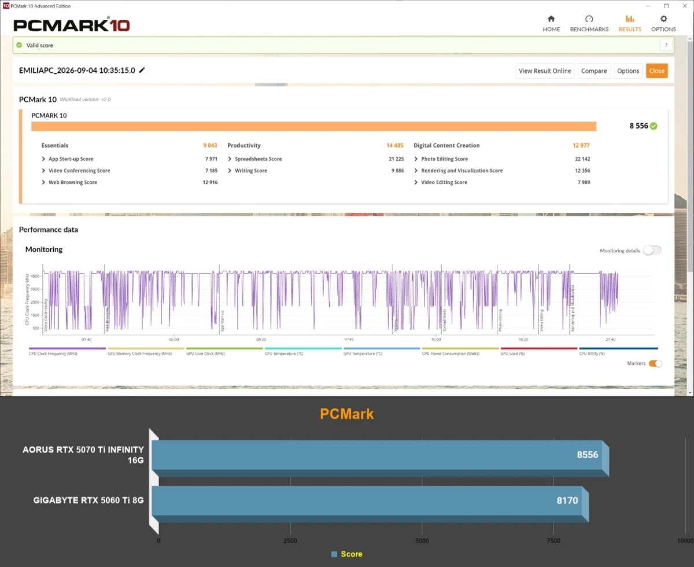Screen dimensions: 694x567
Task: Click the green valid score checkmark icon
Action: (19, 45)
